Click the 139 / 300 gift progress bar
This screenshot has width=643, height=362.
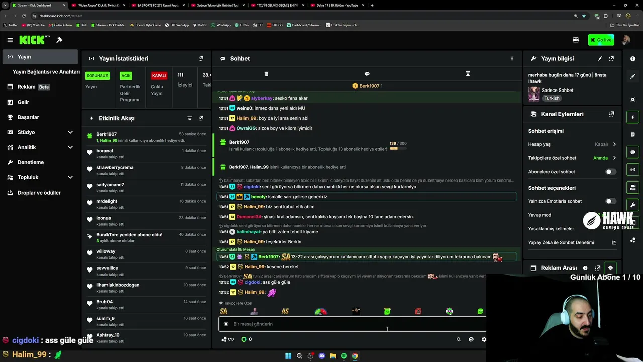tap(398, 148)
